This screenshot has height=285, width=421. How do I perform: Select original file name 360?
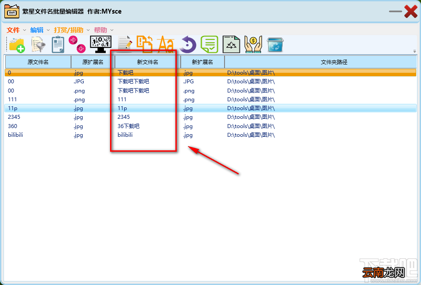(13, 126)
